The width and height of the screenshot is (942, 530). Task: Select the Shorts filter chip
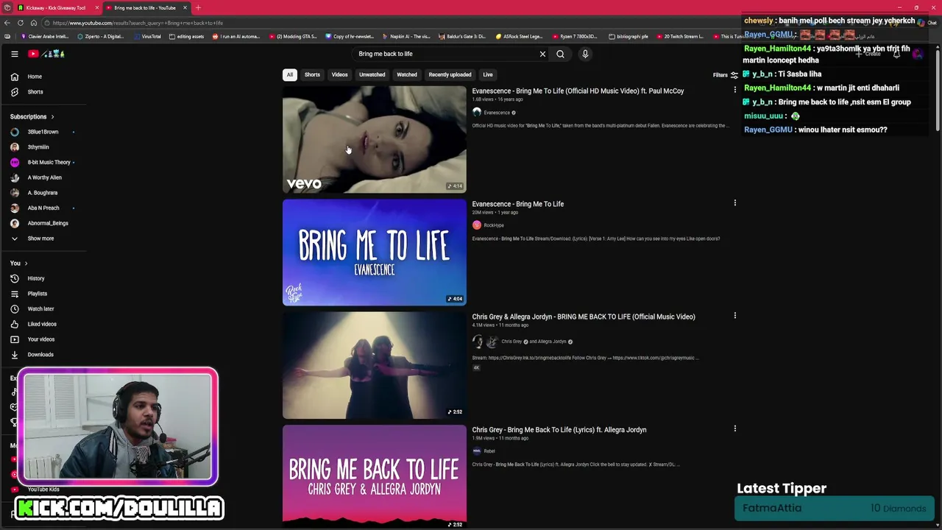tap(312, 74)
